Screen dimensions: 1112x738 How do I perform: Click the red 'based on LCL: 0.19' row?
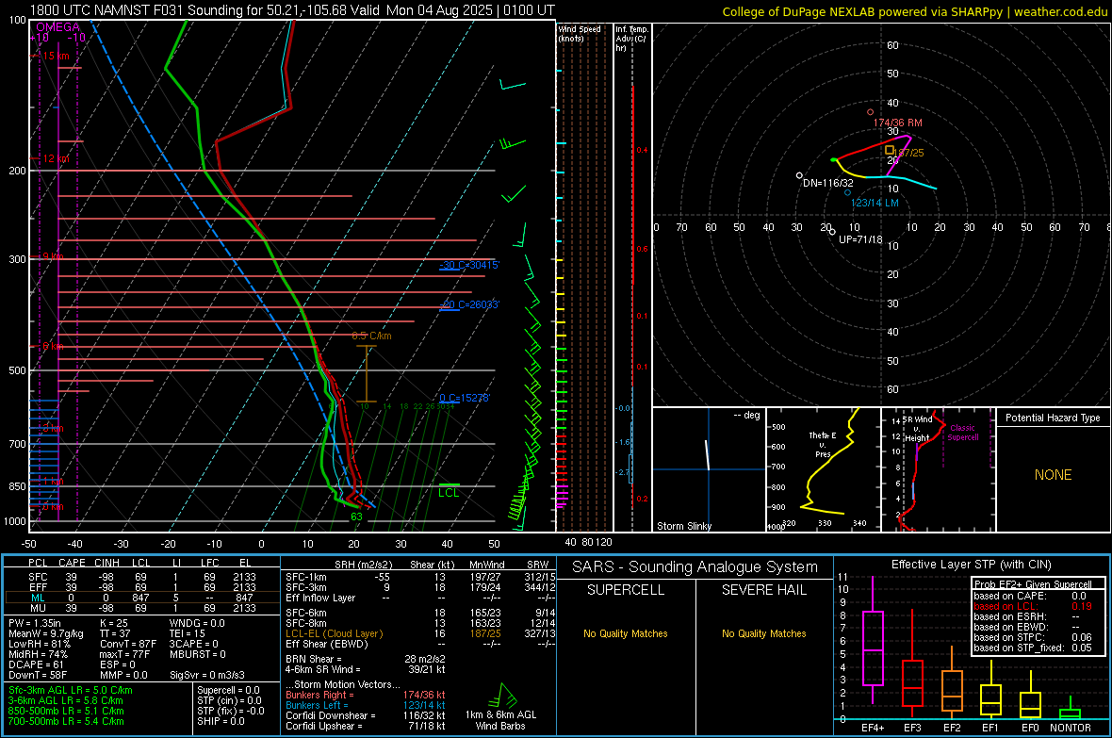click(1033, 606)
